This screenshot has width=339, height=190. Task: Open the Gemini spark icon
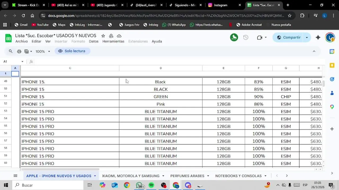[x=318, y=37]
